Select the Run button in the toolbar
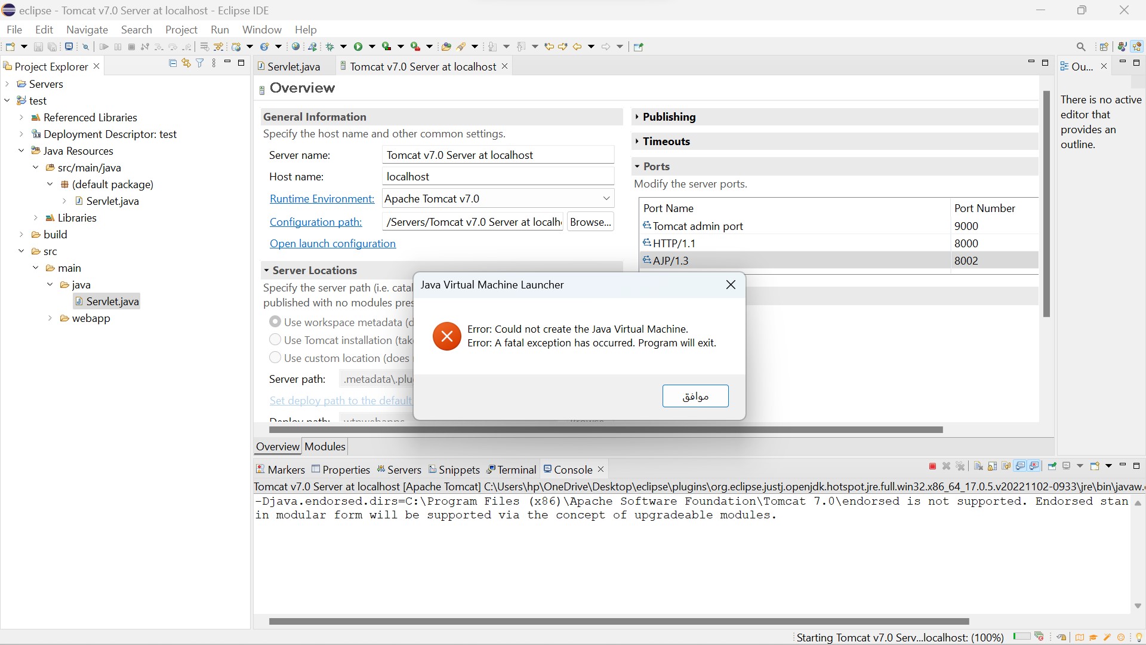Image resolution: width=1146 pixels, height=645 pixels. tap(358, 47)
